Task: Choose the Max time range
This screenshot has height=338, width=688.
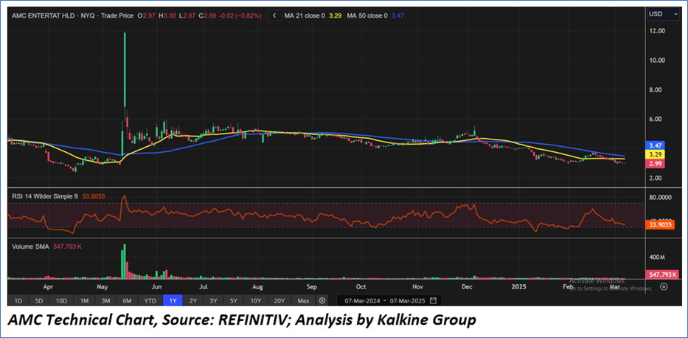Action: coord(303,300)
